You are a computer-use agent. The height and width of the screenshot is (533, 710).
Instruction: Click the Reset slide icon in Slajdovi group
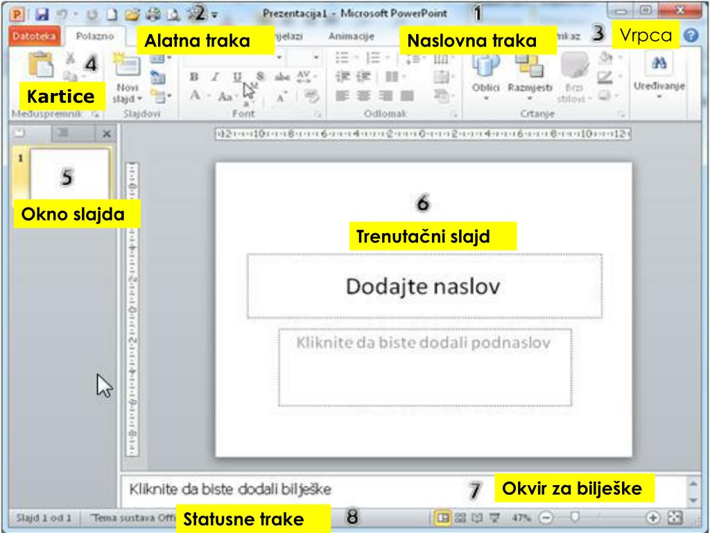(157, 78)
